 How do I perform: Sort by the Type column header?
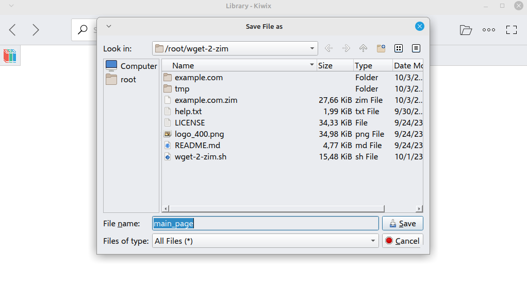click(x=373, y=65)
